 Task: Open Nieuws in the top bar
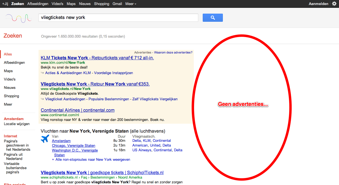(x=85, y=4)
